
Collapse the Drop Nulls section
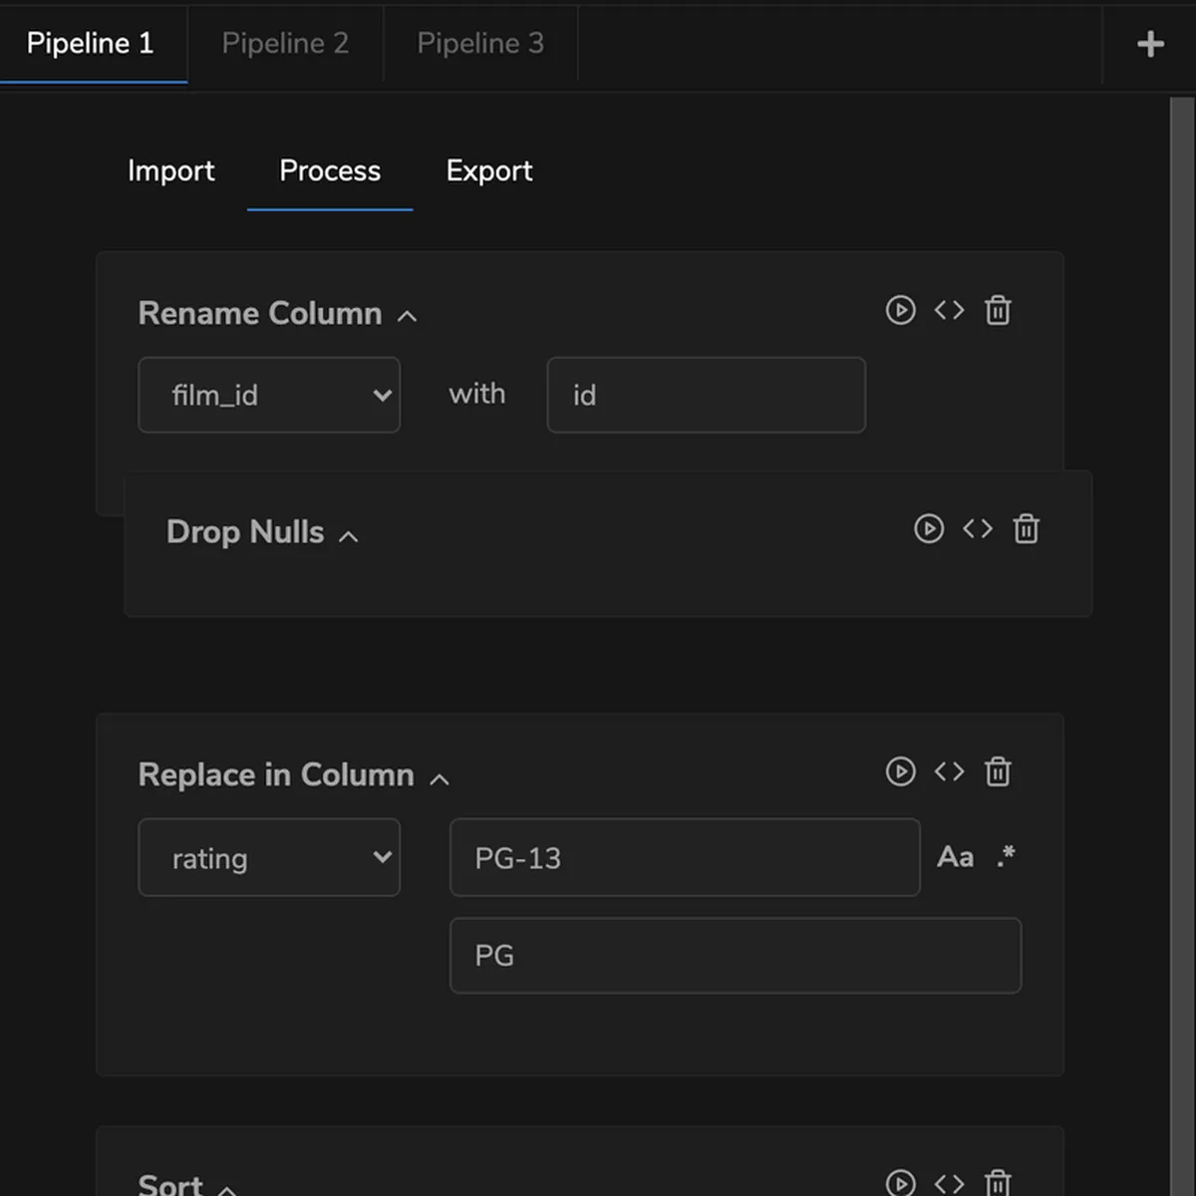click(x=348, y=536)
